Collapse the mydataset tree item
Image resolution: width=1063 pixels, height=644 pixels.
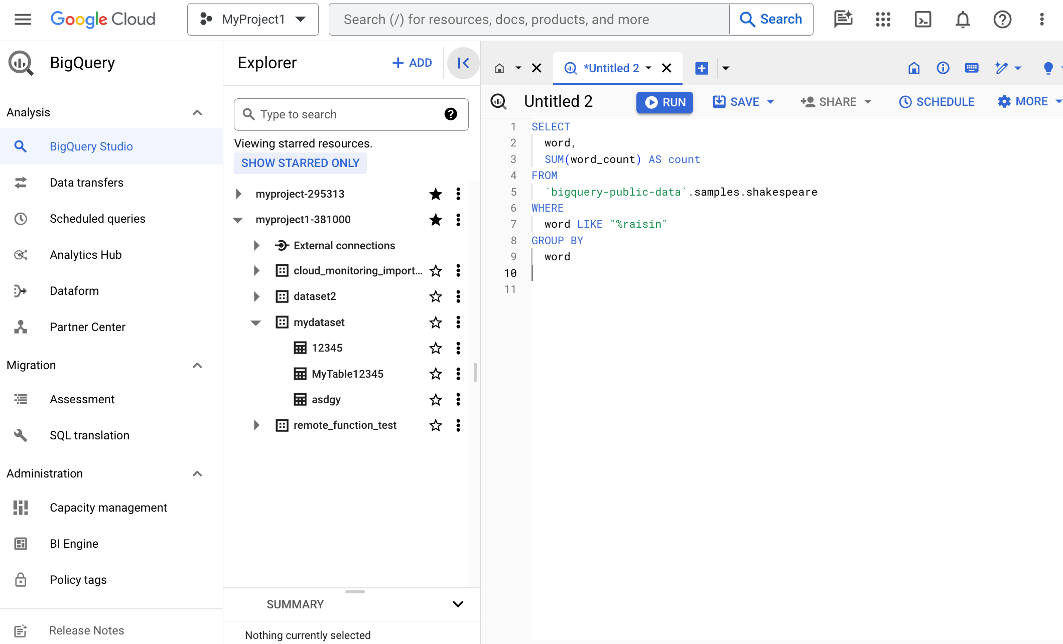pyautogui.click(x=256, y=323)
